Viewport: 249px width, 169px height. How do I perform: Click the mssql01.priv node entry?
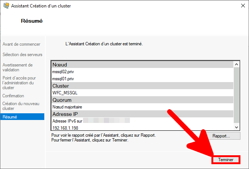tap(63, 79)
